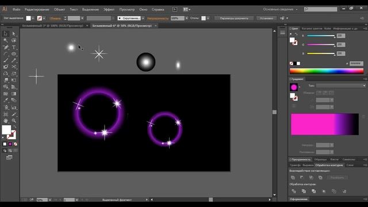Open the stroke weight dropdown
The width and height of the screenshot is (368, 207).
[82, 18]
